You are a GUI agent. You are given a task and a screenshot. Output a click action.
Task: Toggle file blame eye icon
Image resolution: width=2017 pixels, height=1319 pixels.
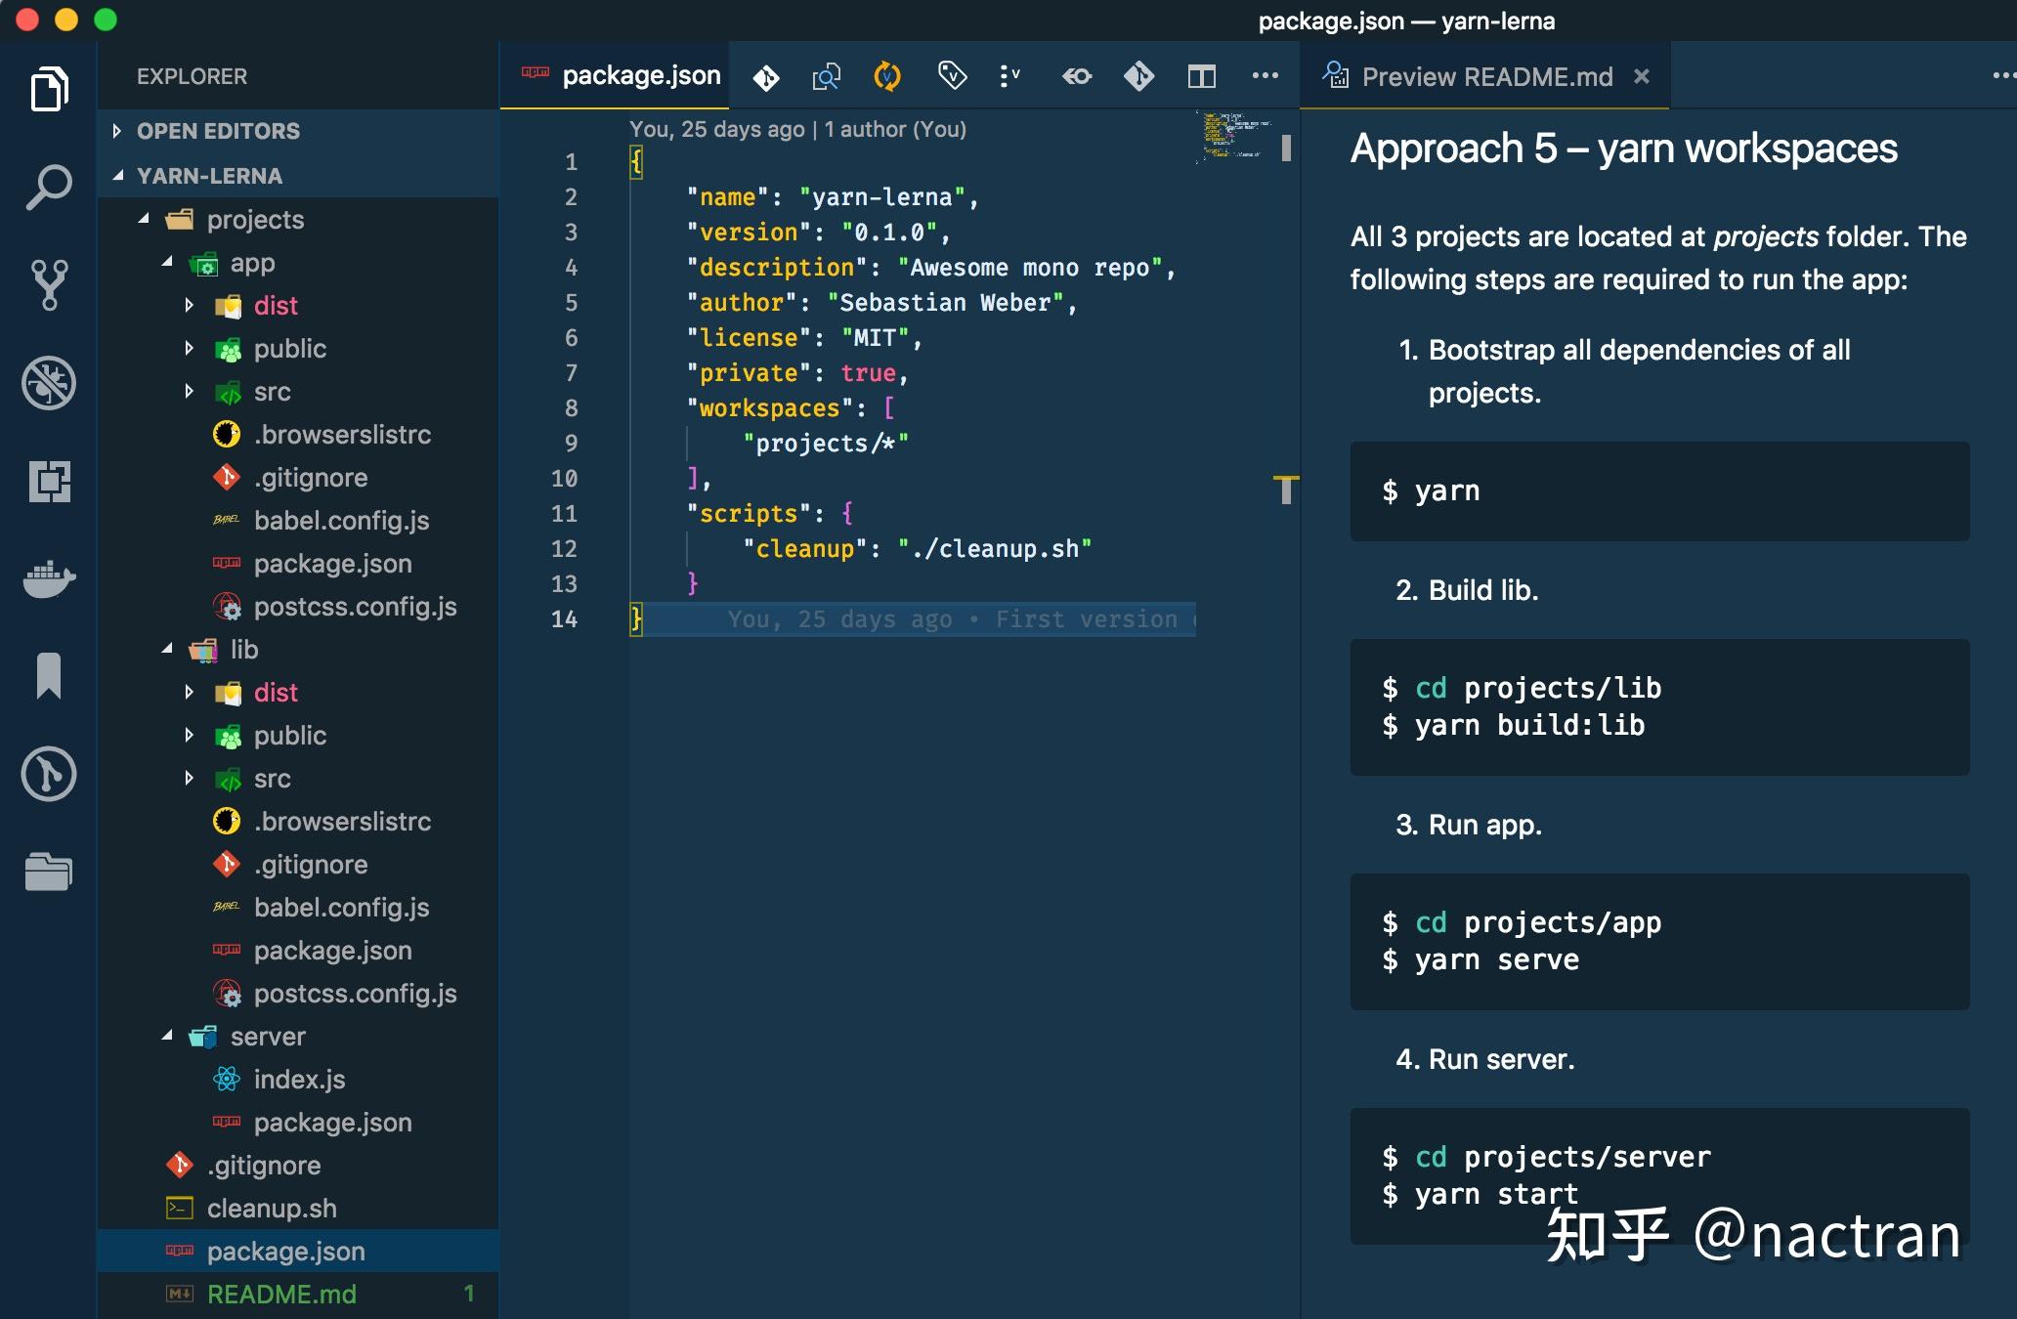(x=1076, y=76)
